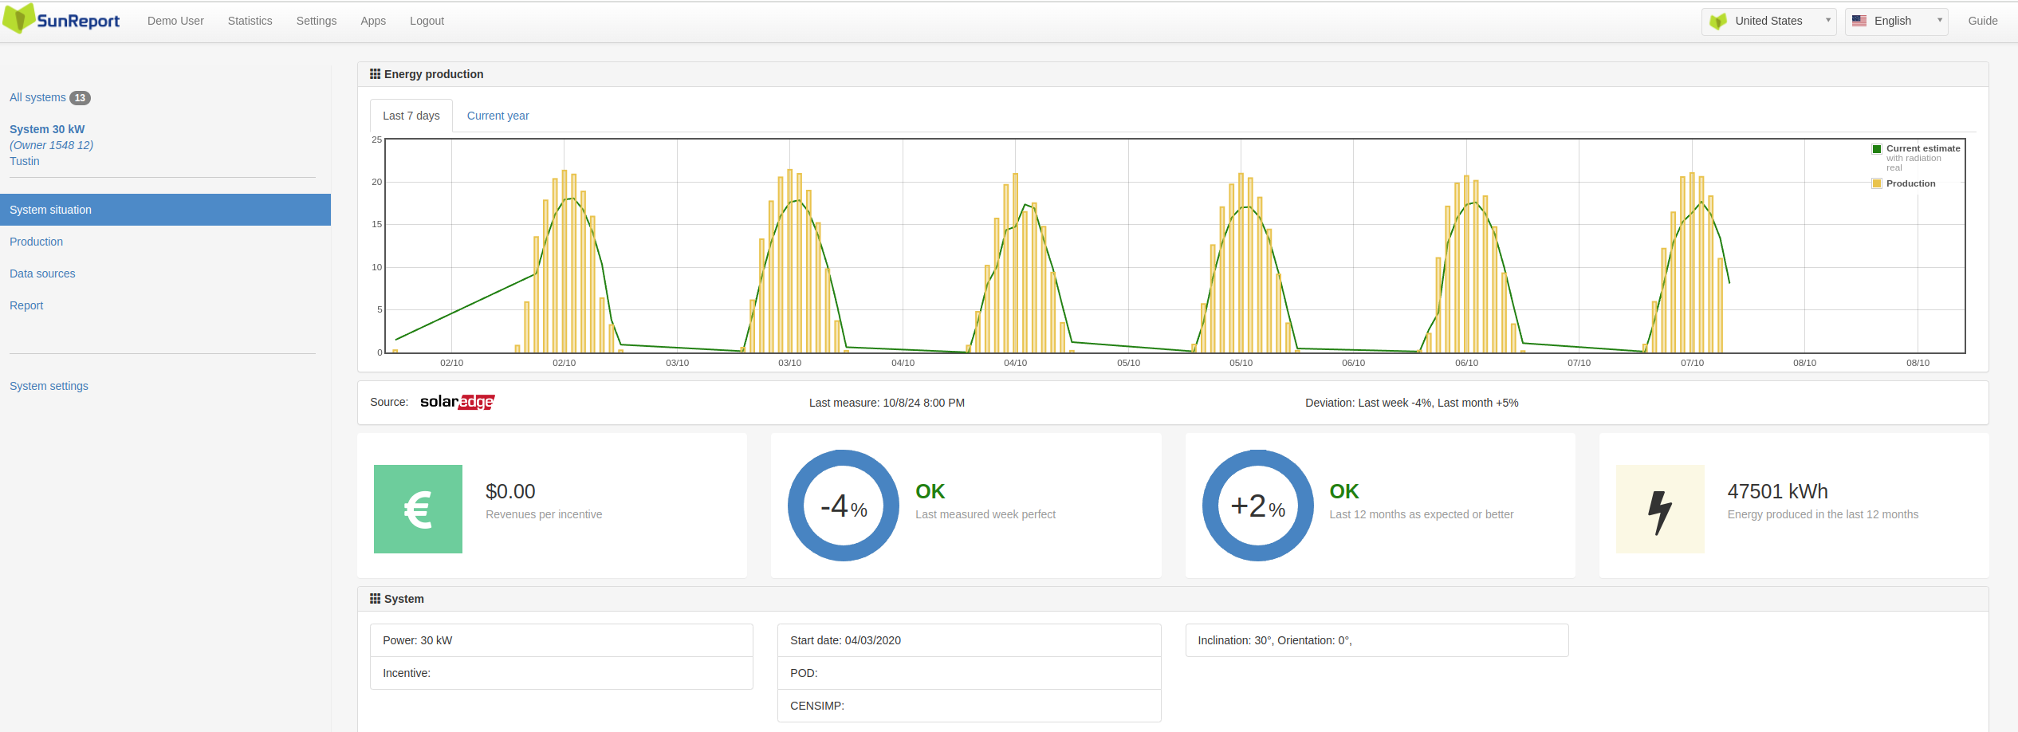Click Energy produced in last 12 months label
This screenshot has width=2018, height=732.
pyautogui.click(x=1823, y=514)
